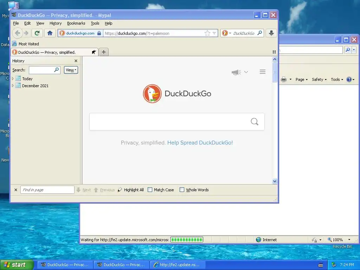
Task: Open the Downloads arrow button
Action: click(x=271, y=33)
